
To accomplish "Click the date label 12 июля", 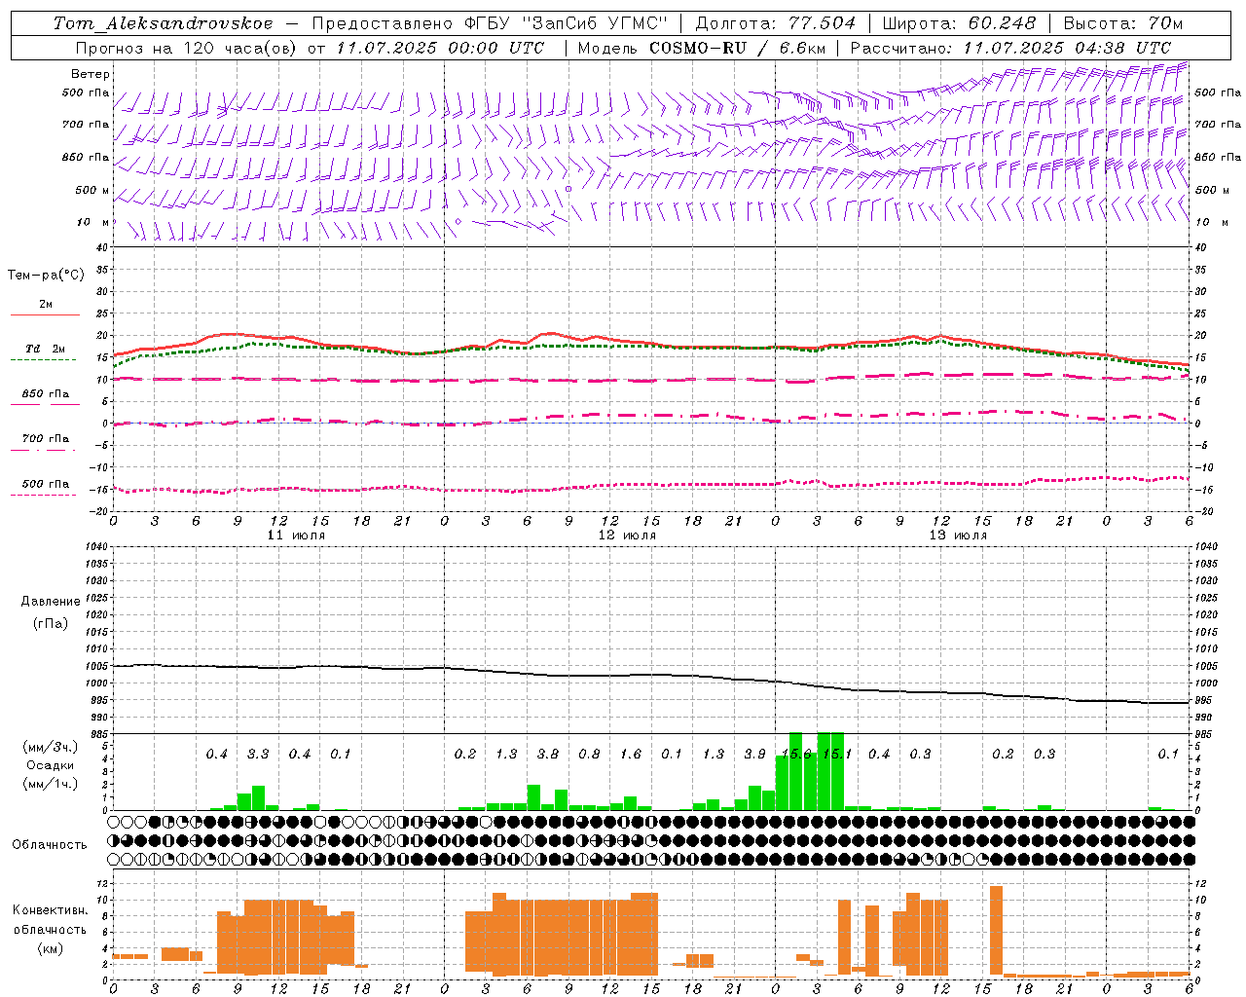I will (x=627, y=535).
